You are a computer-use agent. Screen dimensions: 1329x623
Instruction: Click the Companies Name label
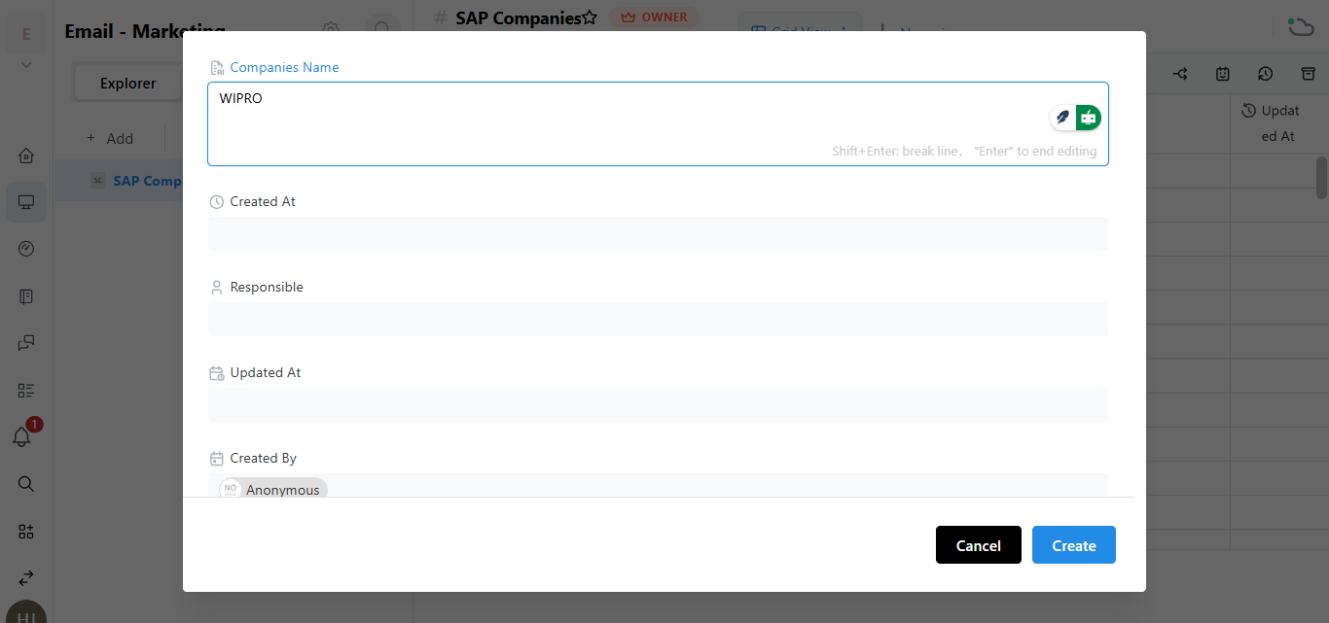[x=284, y=67]
